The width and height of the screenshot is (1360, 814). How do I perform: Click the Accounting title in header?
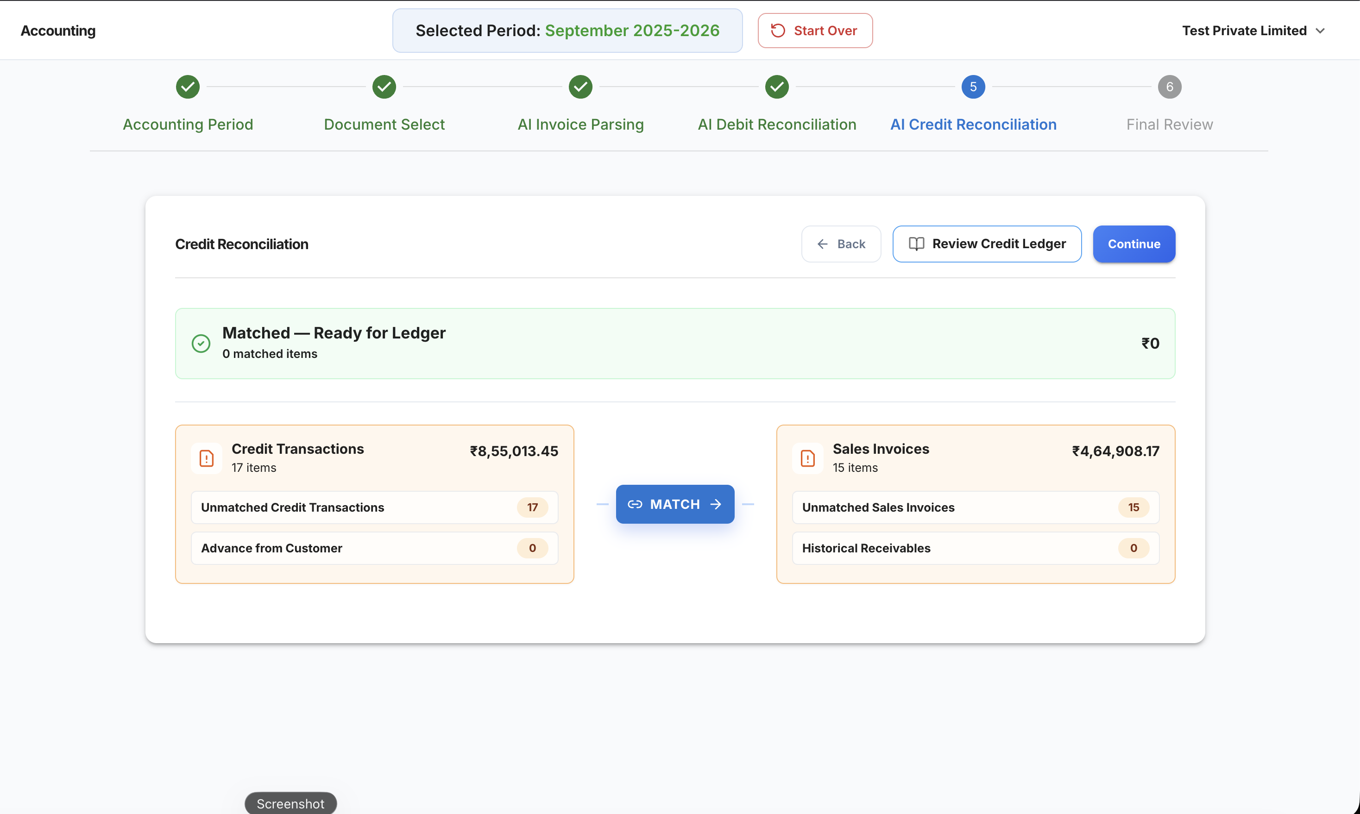(x=58, y=31)
